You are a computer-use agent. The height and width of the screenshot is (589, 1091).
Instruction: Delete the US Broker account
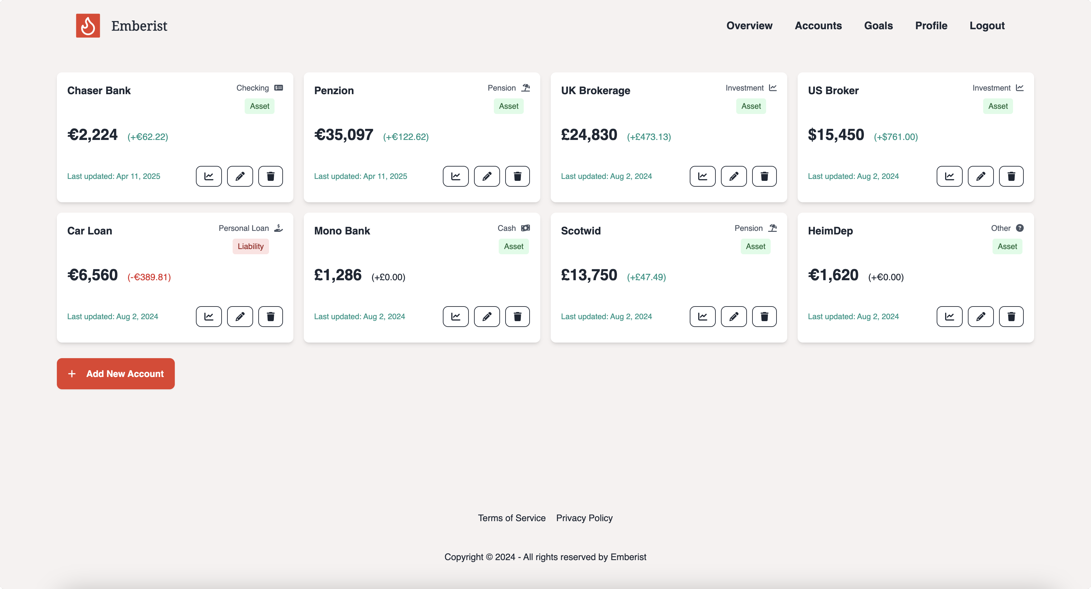coord(1011,176)
